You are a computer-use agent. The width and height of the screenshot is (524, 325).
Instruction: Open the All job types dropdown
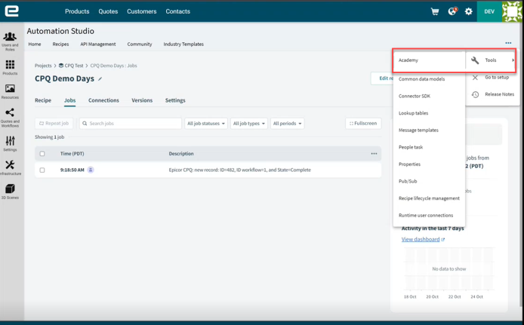tap(249, 124)
